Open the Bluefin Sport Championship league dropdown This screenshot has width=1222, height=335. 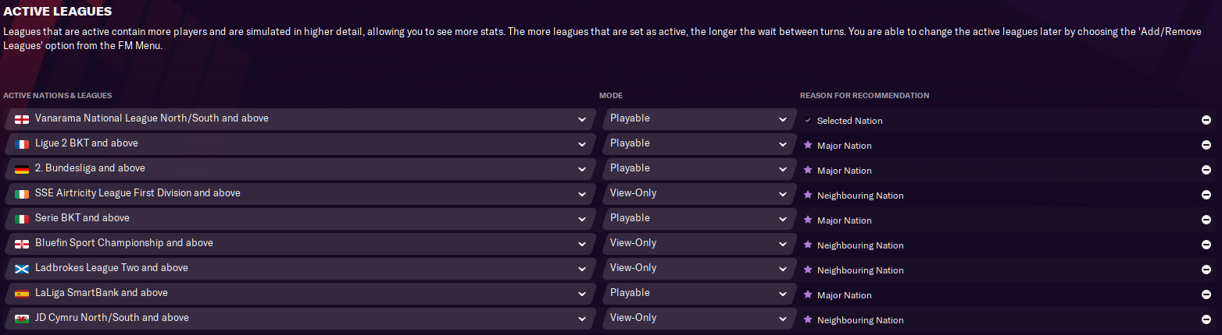581,244
